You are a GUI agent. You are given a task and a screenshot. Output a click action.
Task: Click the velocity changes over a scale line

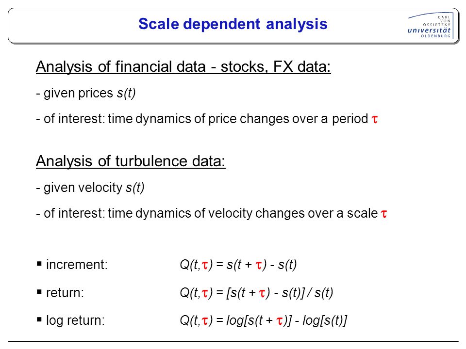tap(212, 213)
